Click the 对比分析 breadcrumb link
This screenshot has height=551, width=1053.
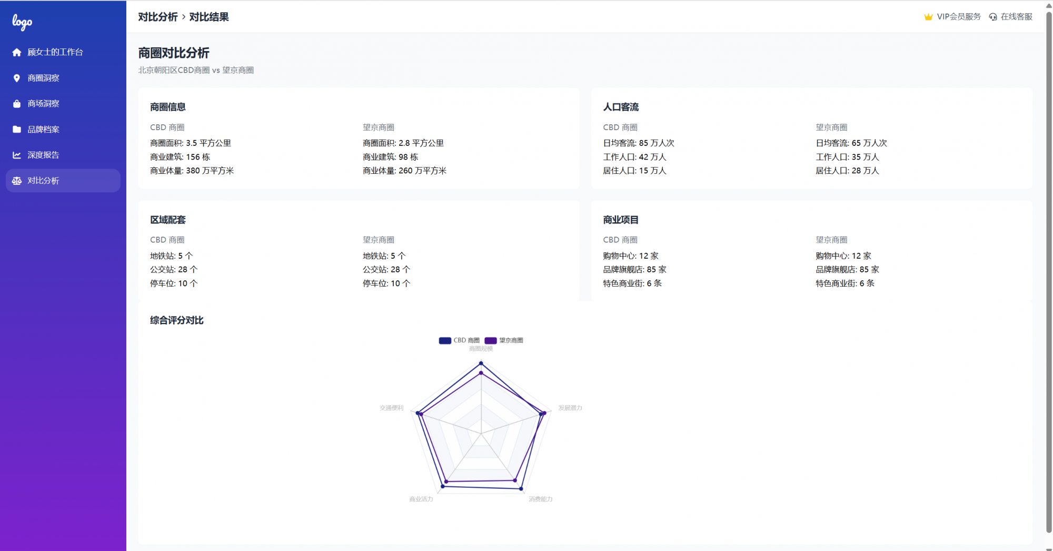pos(158,17)
